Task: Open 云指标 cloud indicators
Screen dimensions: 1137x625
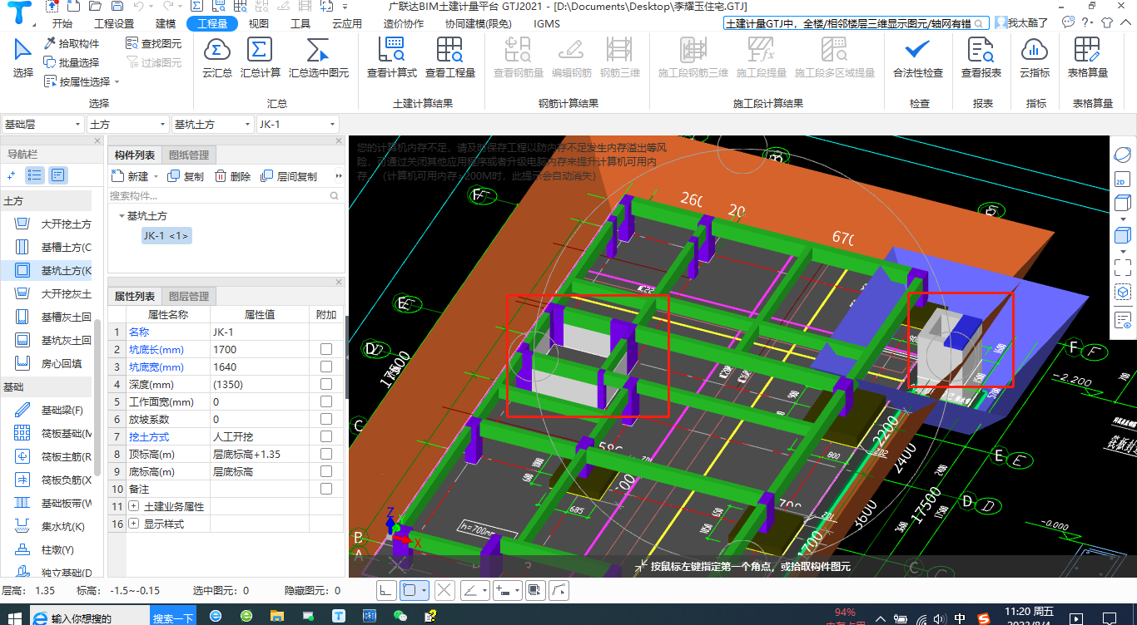Action: coord(1035,58)
